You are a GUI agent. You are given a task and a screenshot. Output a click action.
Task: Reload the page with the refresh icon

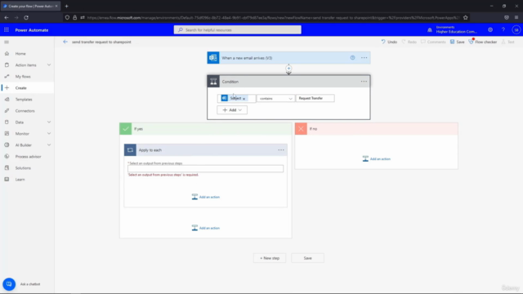point(26,18)
